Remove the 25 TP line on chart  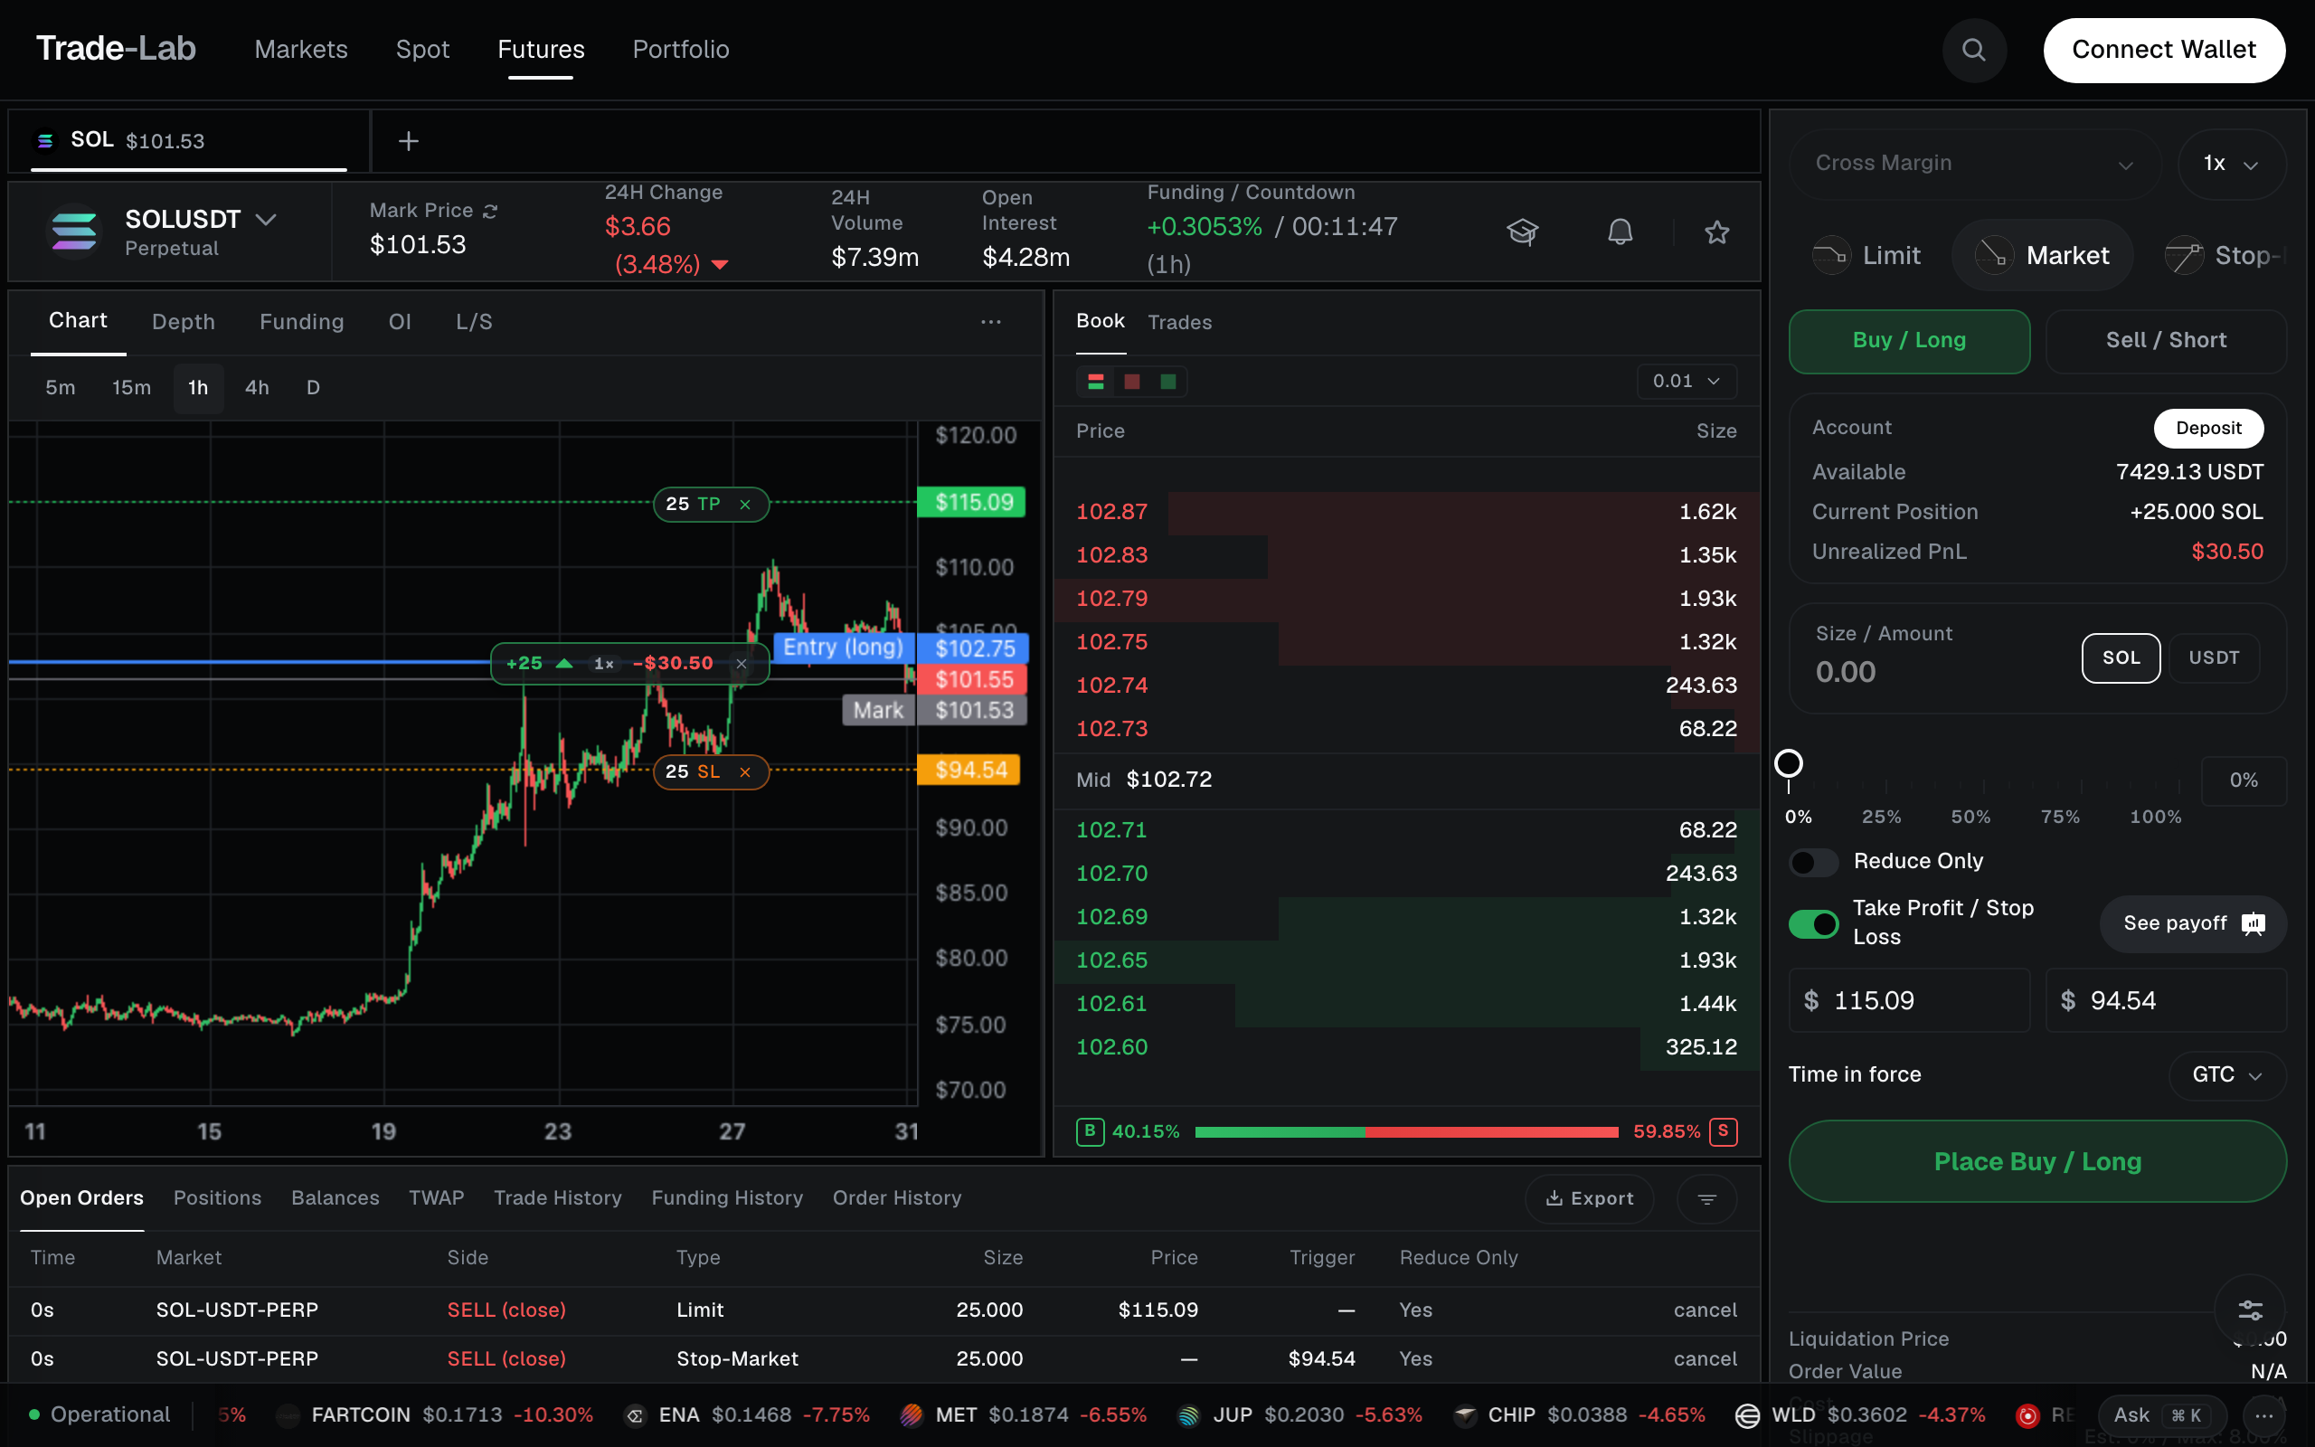point(745,505)
